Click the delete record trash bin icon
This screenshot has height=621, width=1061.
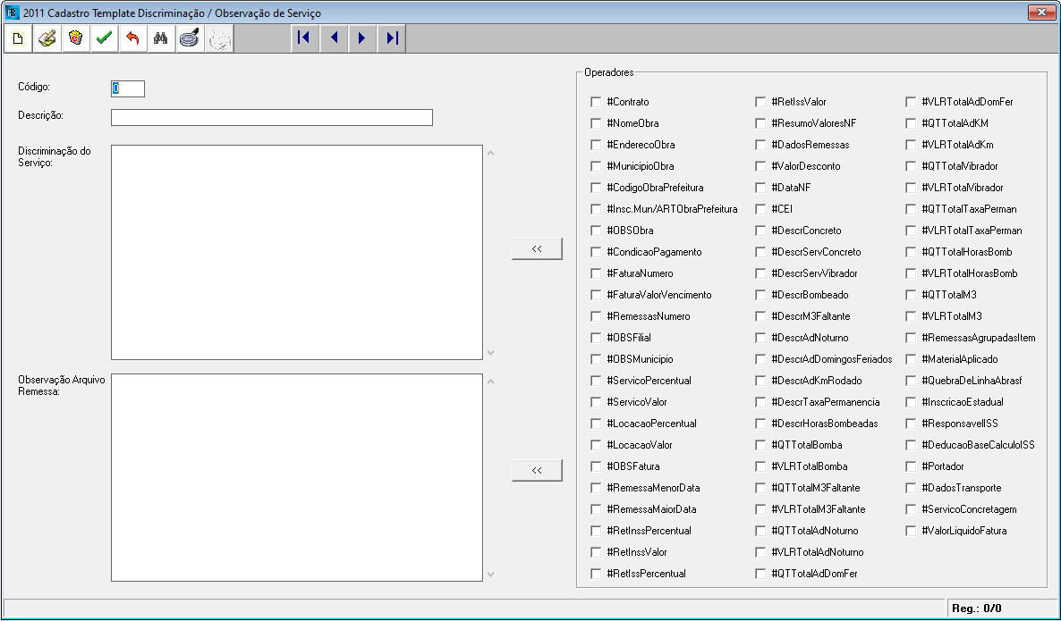click(x=76, y=38)
